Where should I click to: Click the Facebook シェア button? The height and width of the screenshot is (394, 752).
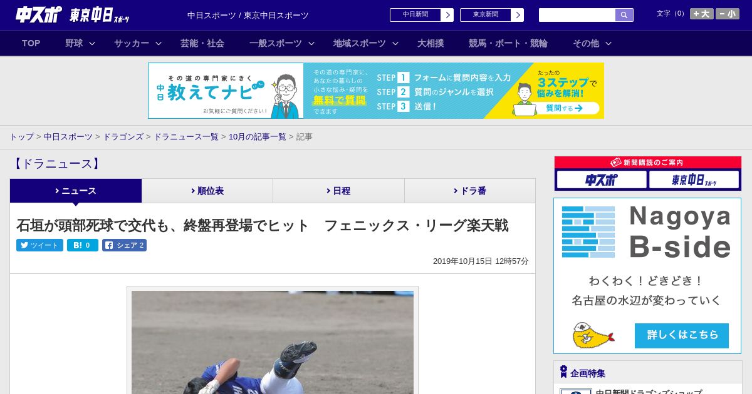pos(124,245)
